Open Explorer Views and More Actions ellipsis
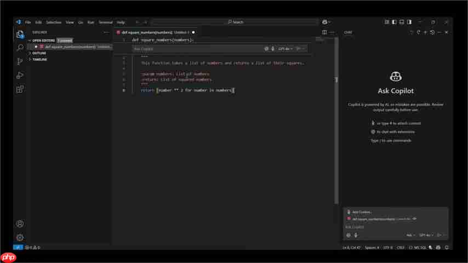The width and height of the screenshot is (468, 263). tap(106, 32)
